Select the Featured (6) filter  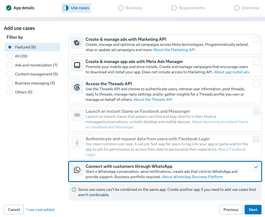click(x=32, y=47)
